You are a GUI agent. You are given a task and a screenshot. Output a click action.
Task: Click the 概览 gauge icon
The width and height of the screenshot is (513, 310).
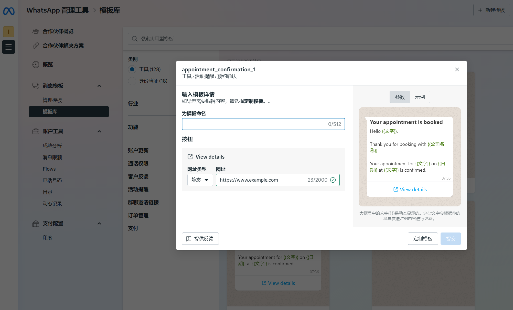[x=36, y=64]
